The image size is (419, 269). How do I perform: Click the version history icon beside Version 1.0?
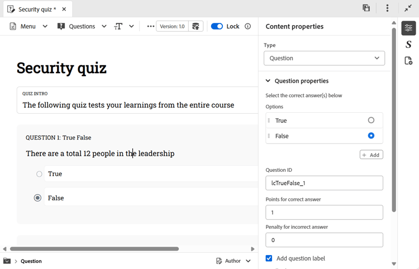point(196,26)
